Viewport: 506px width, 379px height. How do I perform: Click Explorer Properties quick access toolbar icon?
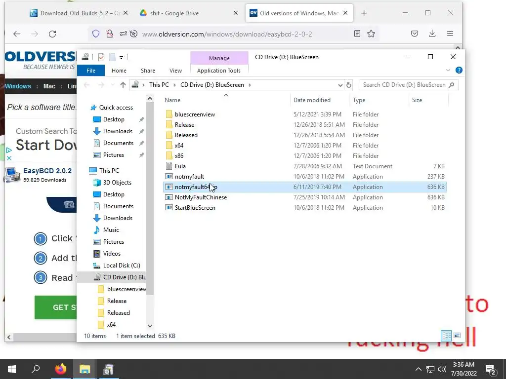pyautogui.click(x=101, y=57)
